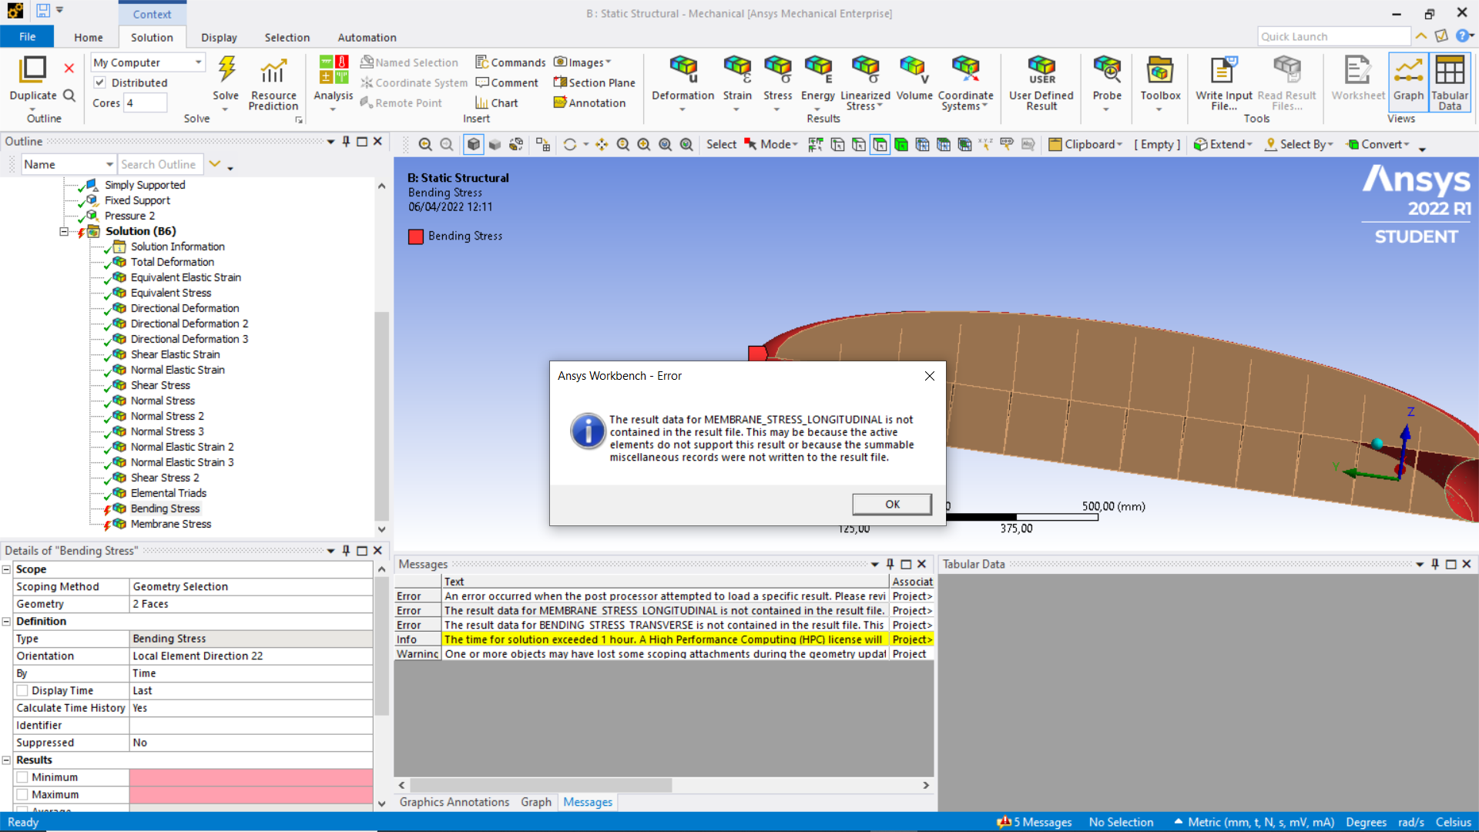Open the File menu
Viewport: 1479px width, 832px height.
(x=27, y=37)
